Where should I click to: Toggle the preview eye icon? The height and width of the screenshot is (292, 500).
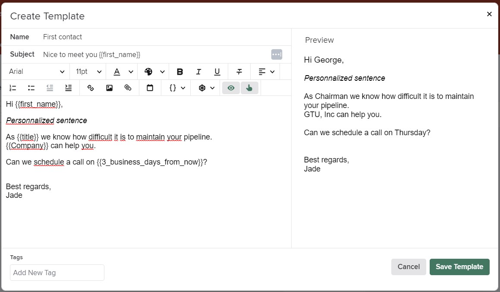[231, 88]
